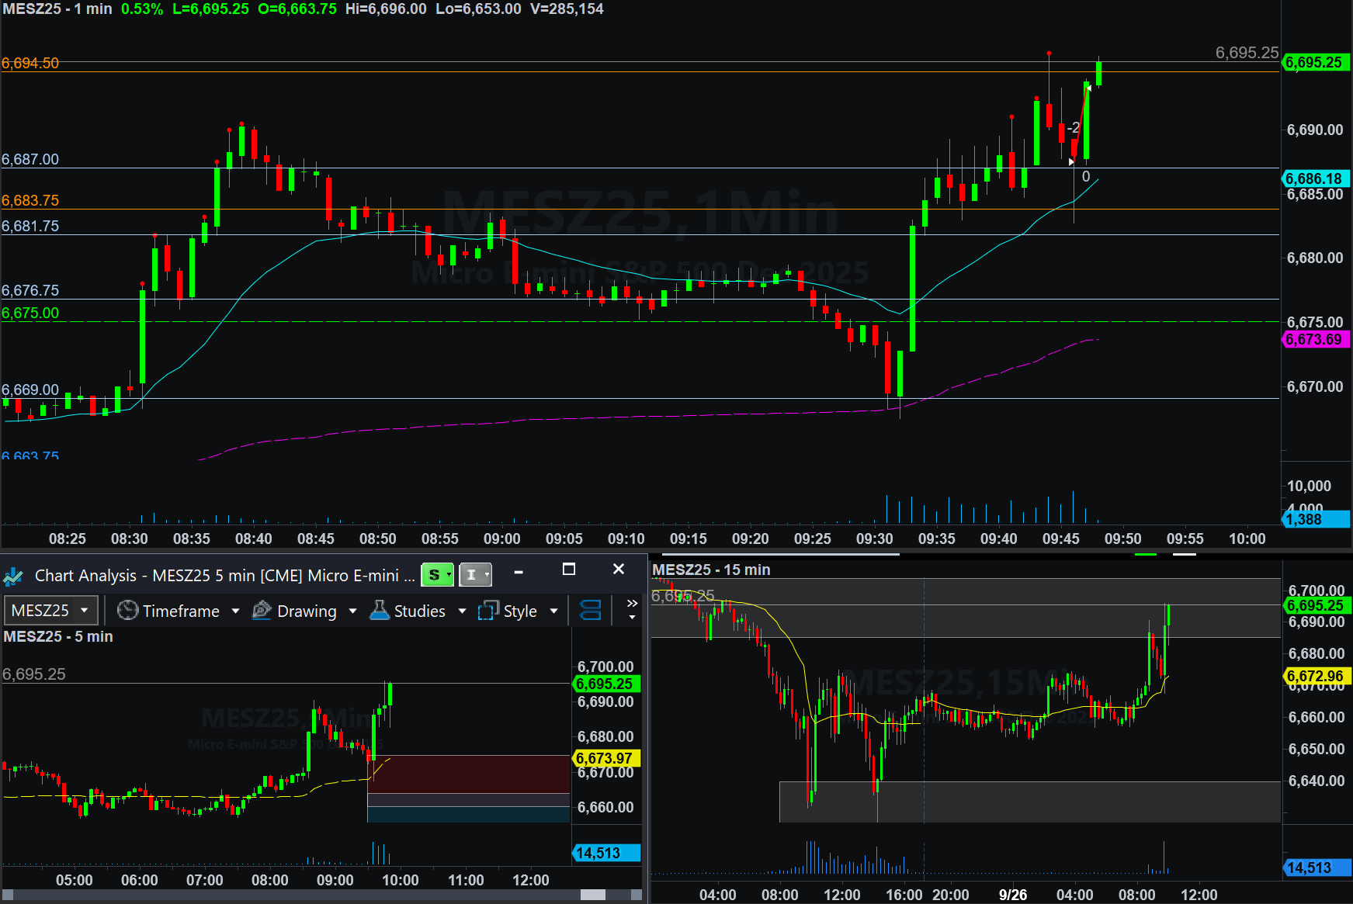Minimize the 5 min chart window
Viewport: 1353px width, 904px height.
click(519, 572)
